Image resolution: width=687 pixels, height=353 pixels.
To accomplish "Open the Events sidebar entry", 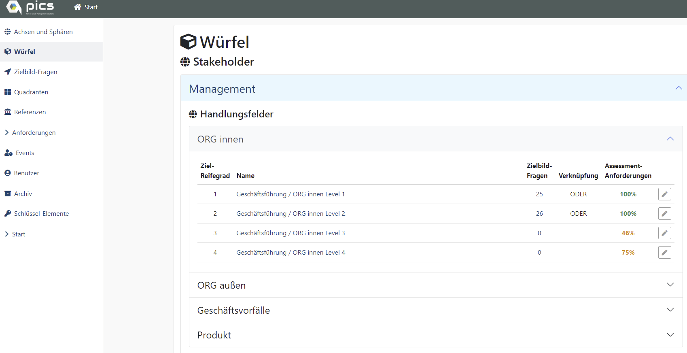I will (25, 153).
